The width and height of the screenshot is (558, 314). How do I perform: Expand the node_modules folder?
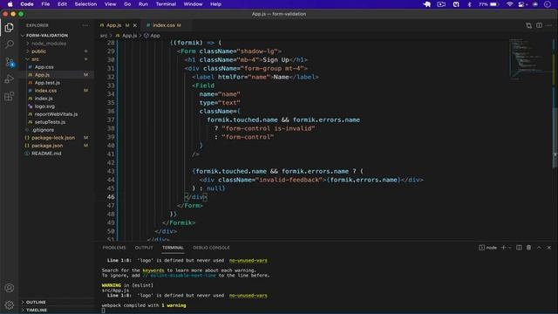coord(49,44)
